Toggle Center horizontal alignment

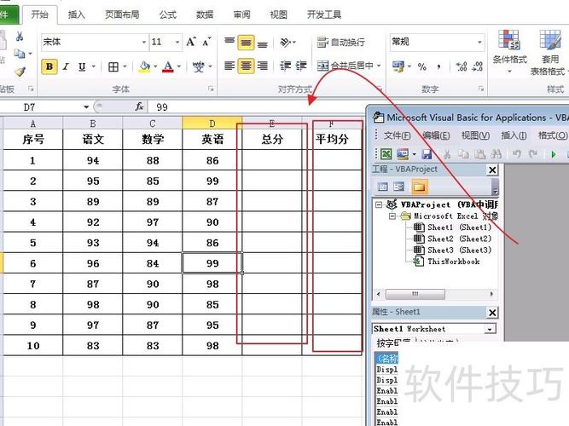[x=246, y=66]
